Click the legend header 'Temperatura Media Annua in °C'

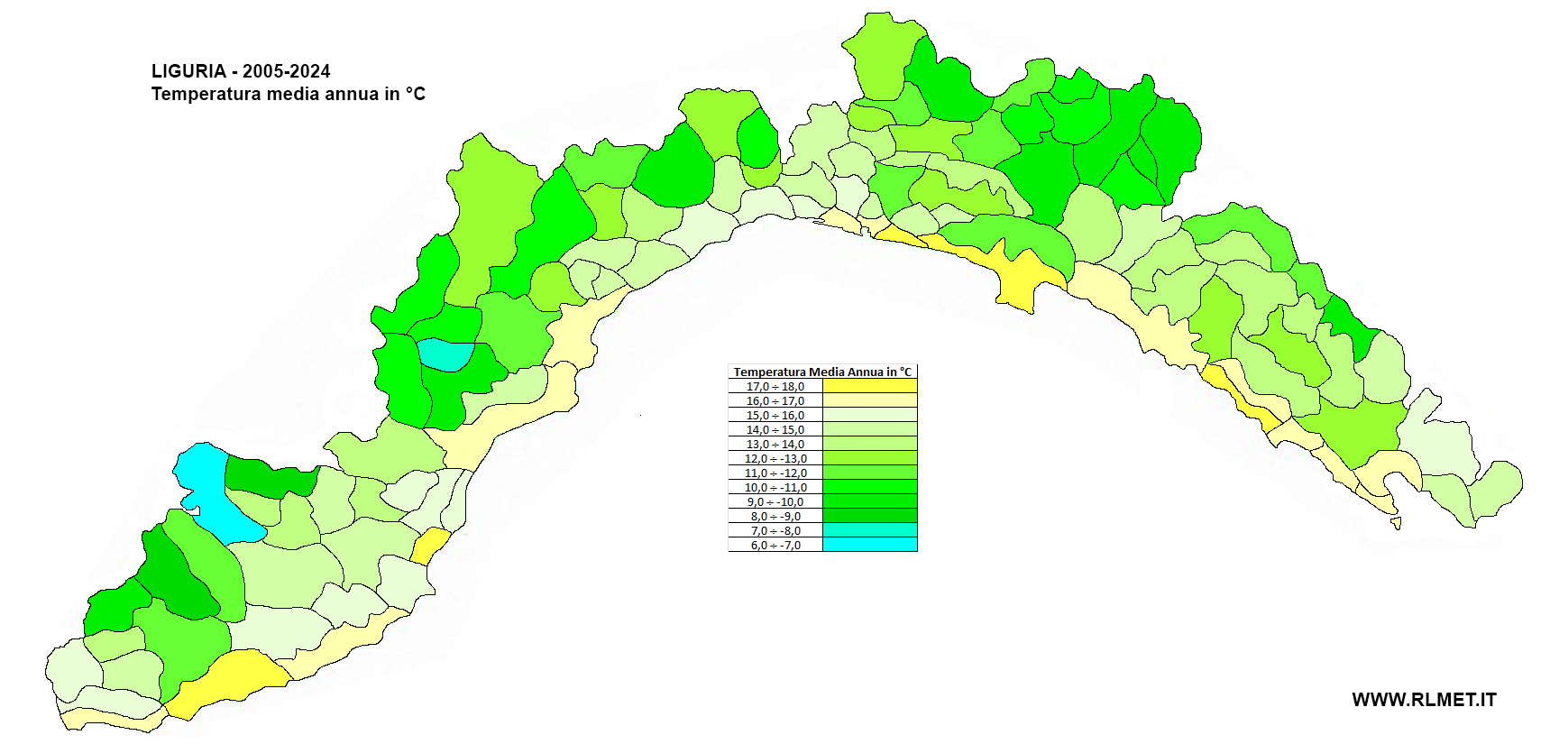pyautogui.click(x=821, y=372)
